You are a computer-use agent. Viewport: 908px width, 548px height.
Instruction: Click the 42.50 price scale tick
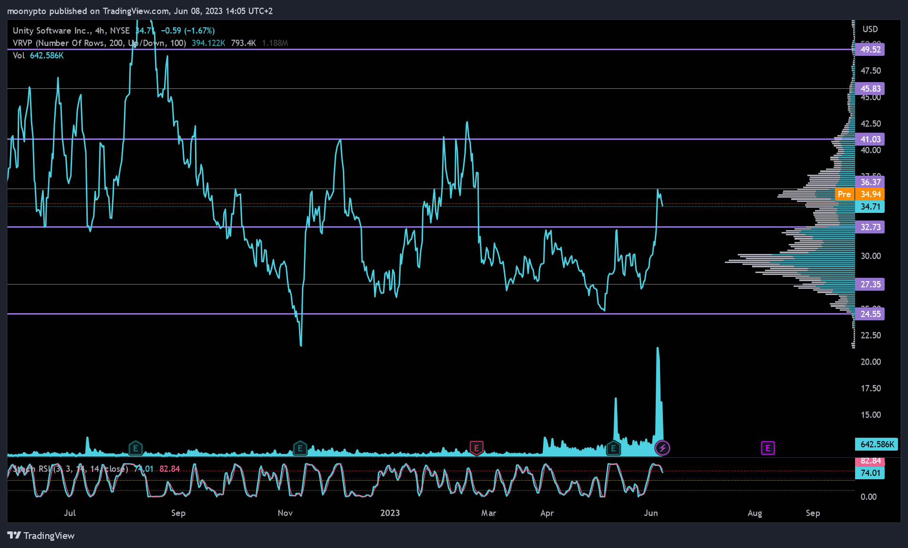pyautogui.click(x=871, y=124)
